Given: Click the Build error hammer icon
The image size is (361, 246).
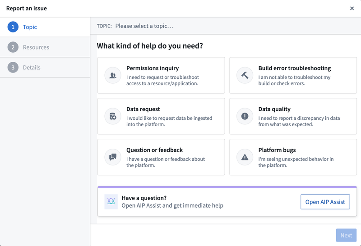Looking at the screenshot, I should pos(245,75).
